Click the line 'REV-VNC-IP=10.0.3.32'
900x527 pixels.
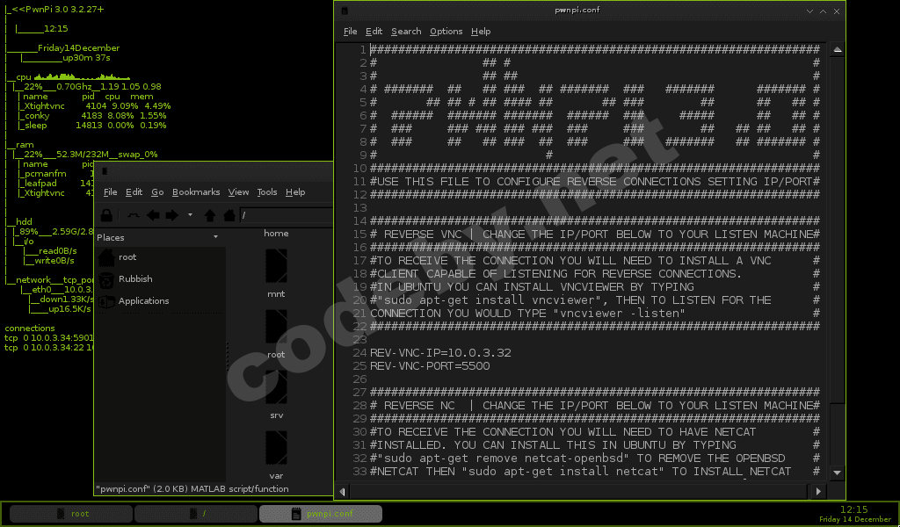(440, 353)
